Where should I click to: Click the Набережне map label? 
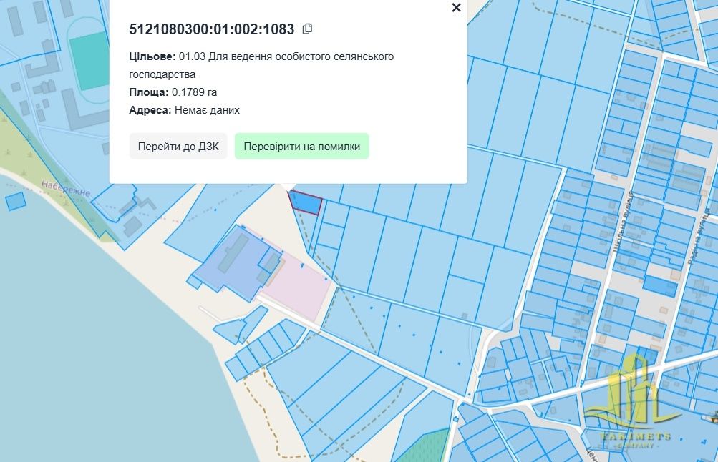(x=66, y=188)
